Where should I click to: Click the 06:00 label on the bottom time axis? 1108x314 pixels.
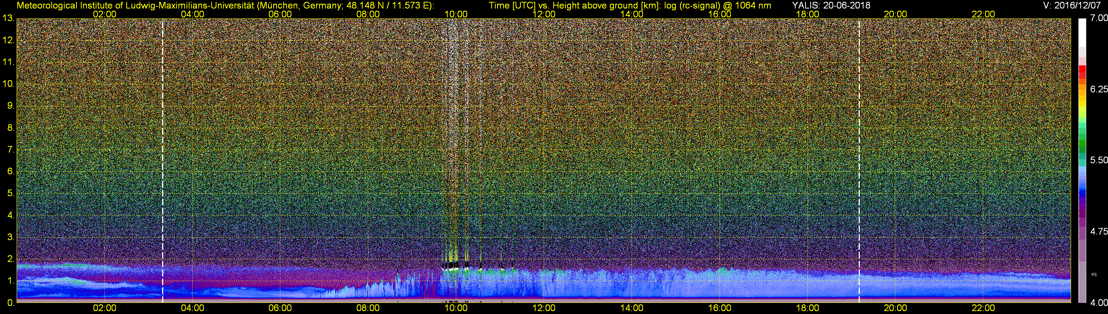(280, 308)
